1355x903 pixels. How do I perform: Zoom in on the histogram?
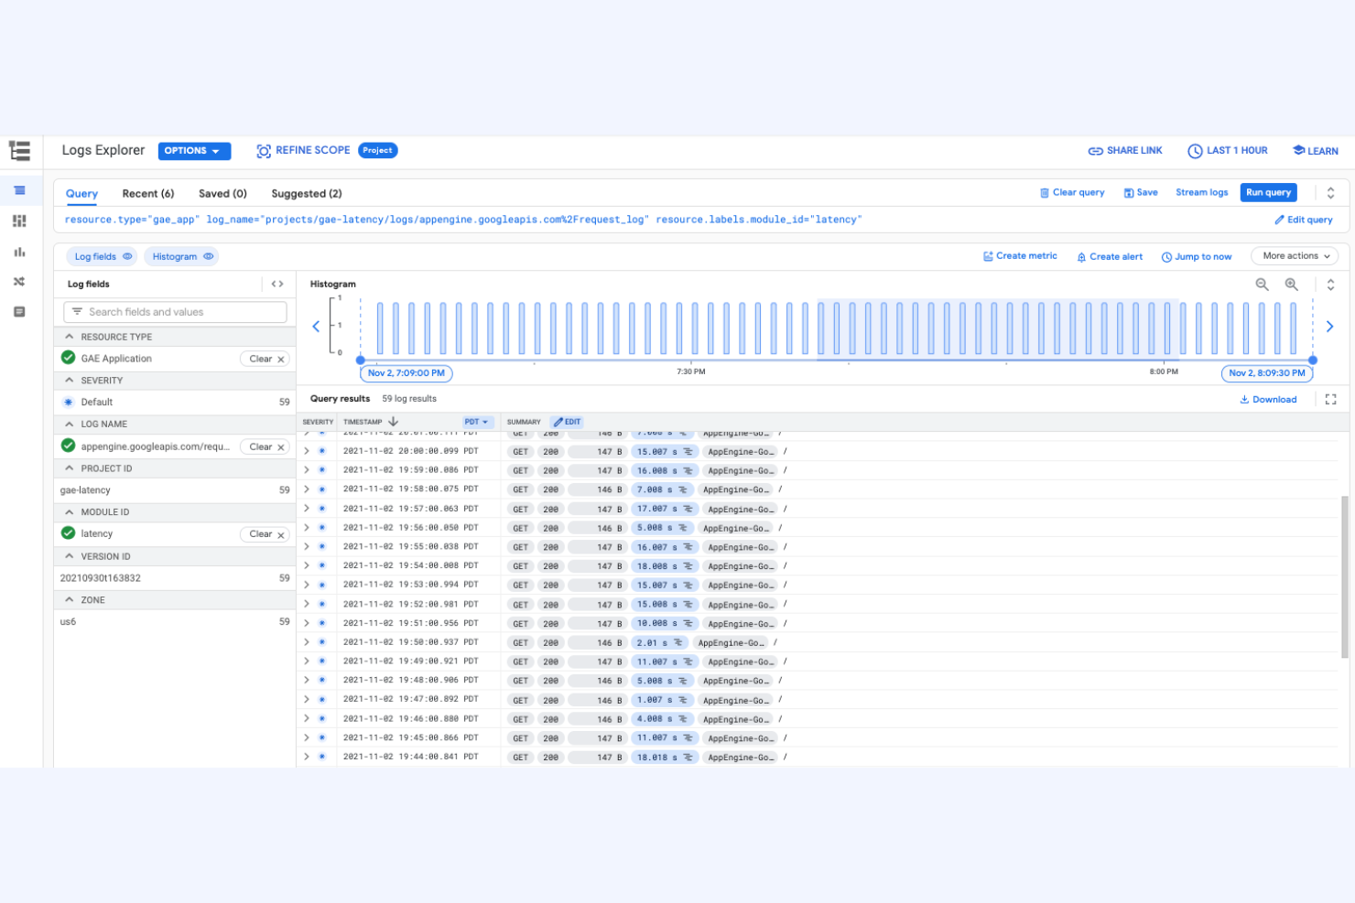click(1292, 285)
